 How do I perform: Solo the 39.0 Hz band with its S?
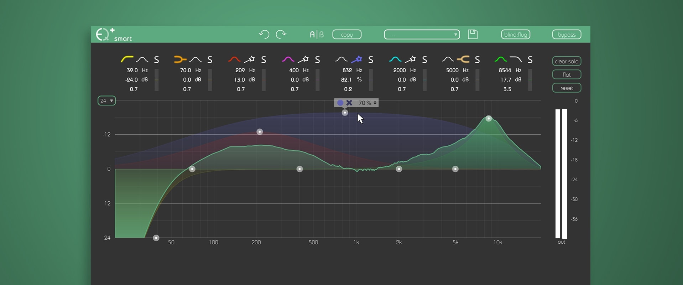click(156, 59)
